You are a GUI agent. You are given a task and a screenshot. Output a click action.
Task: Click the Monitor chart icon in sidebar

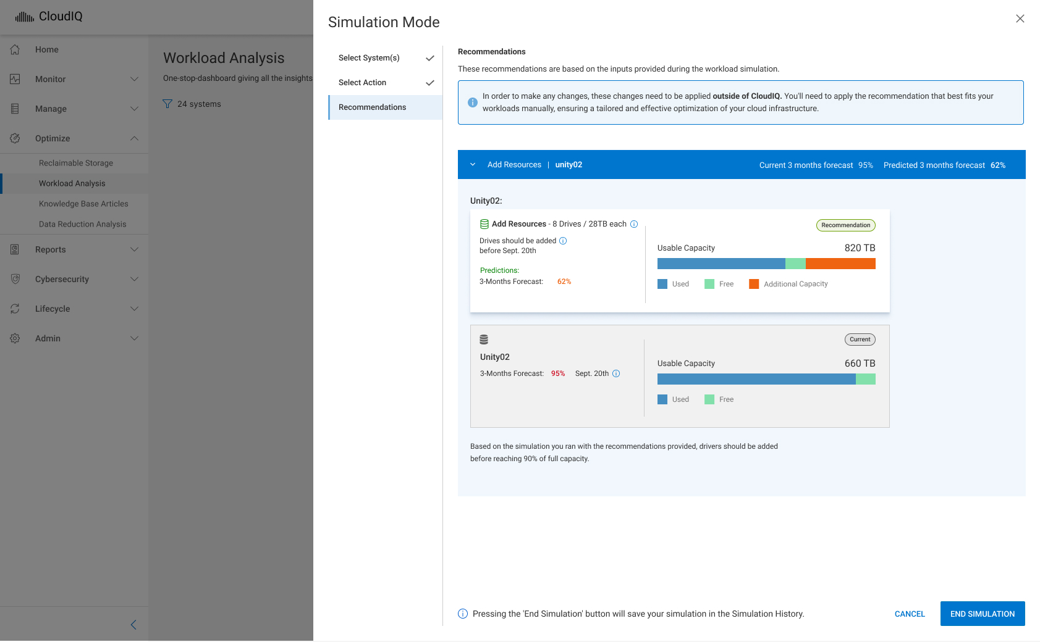15,79
